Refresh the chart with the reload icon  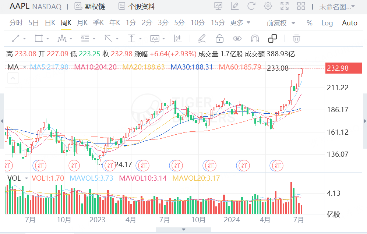tap(251, 6)
